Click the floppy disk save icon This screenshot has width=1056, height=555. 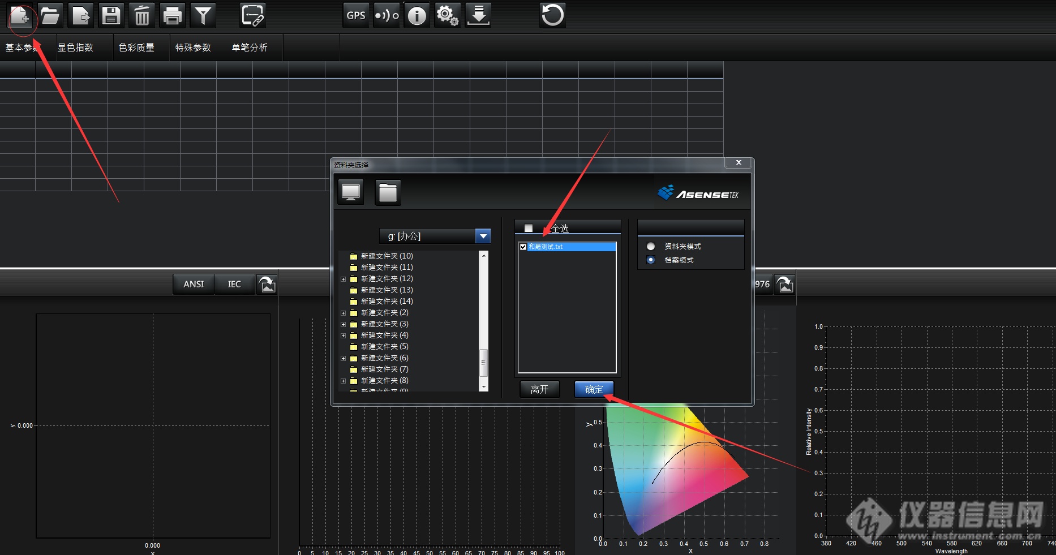[x=111, y=15]
